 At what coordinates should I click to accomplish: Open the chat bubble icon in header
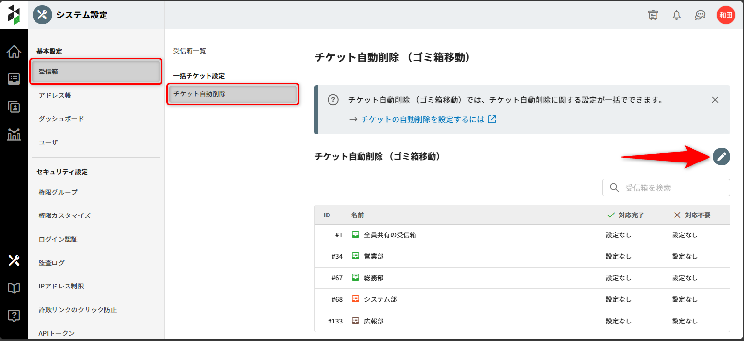(700, 15)
